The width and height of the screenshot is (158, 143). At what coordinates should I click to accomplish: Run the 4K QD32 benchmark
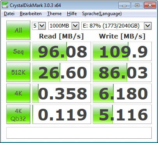tap(18, 114)
